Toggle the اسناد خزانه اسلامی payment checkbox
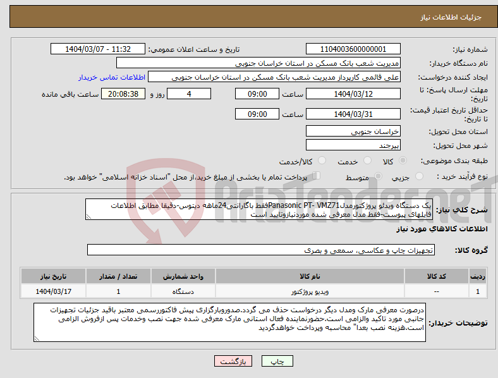Image resolution: width=498 pixels, height=378 pixels. (x=317, y=176)
